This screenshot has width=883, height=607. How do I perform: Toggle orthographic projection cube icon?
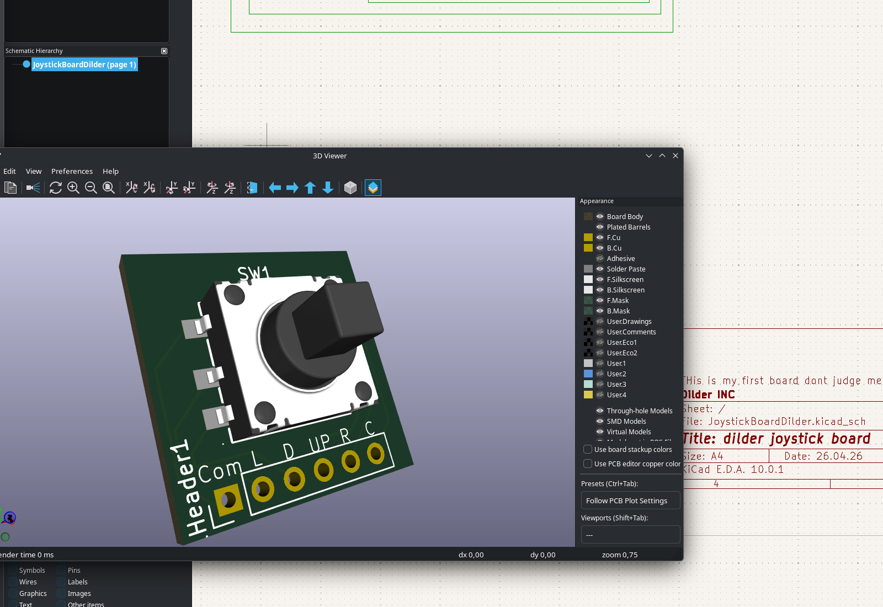coord(350,188)
